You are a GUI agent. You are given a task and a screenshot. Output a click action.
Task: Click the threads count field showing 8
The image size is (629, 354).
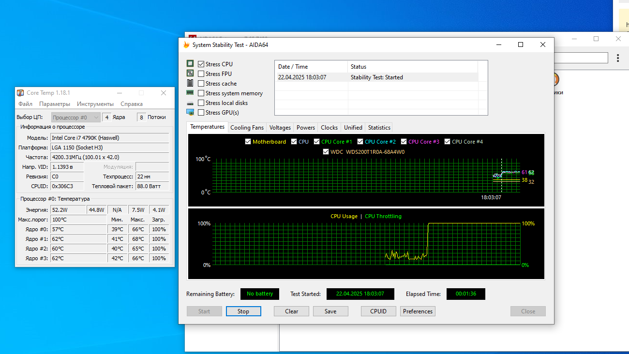point(141,117)
